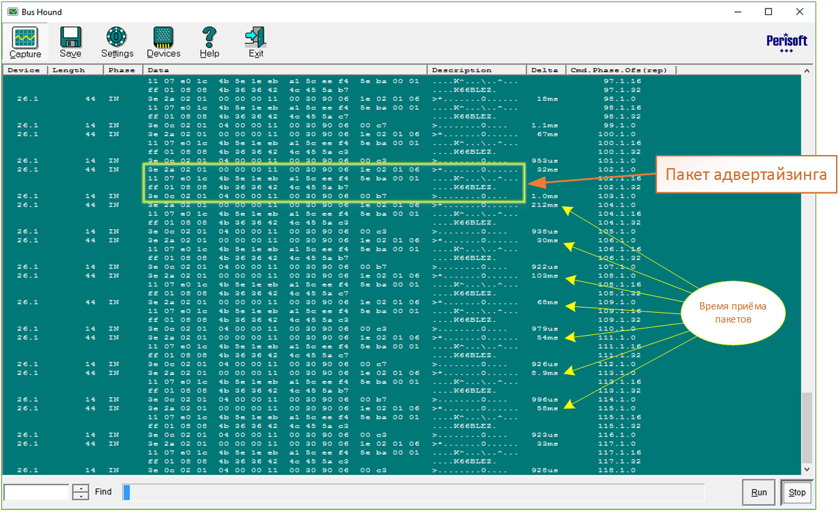Increase the search field value with the up arrow
Viewport: 838px width, 511px height.
click(80, 488)
